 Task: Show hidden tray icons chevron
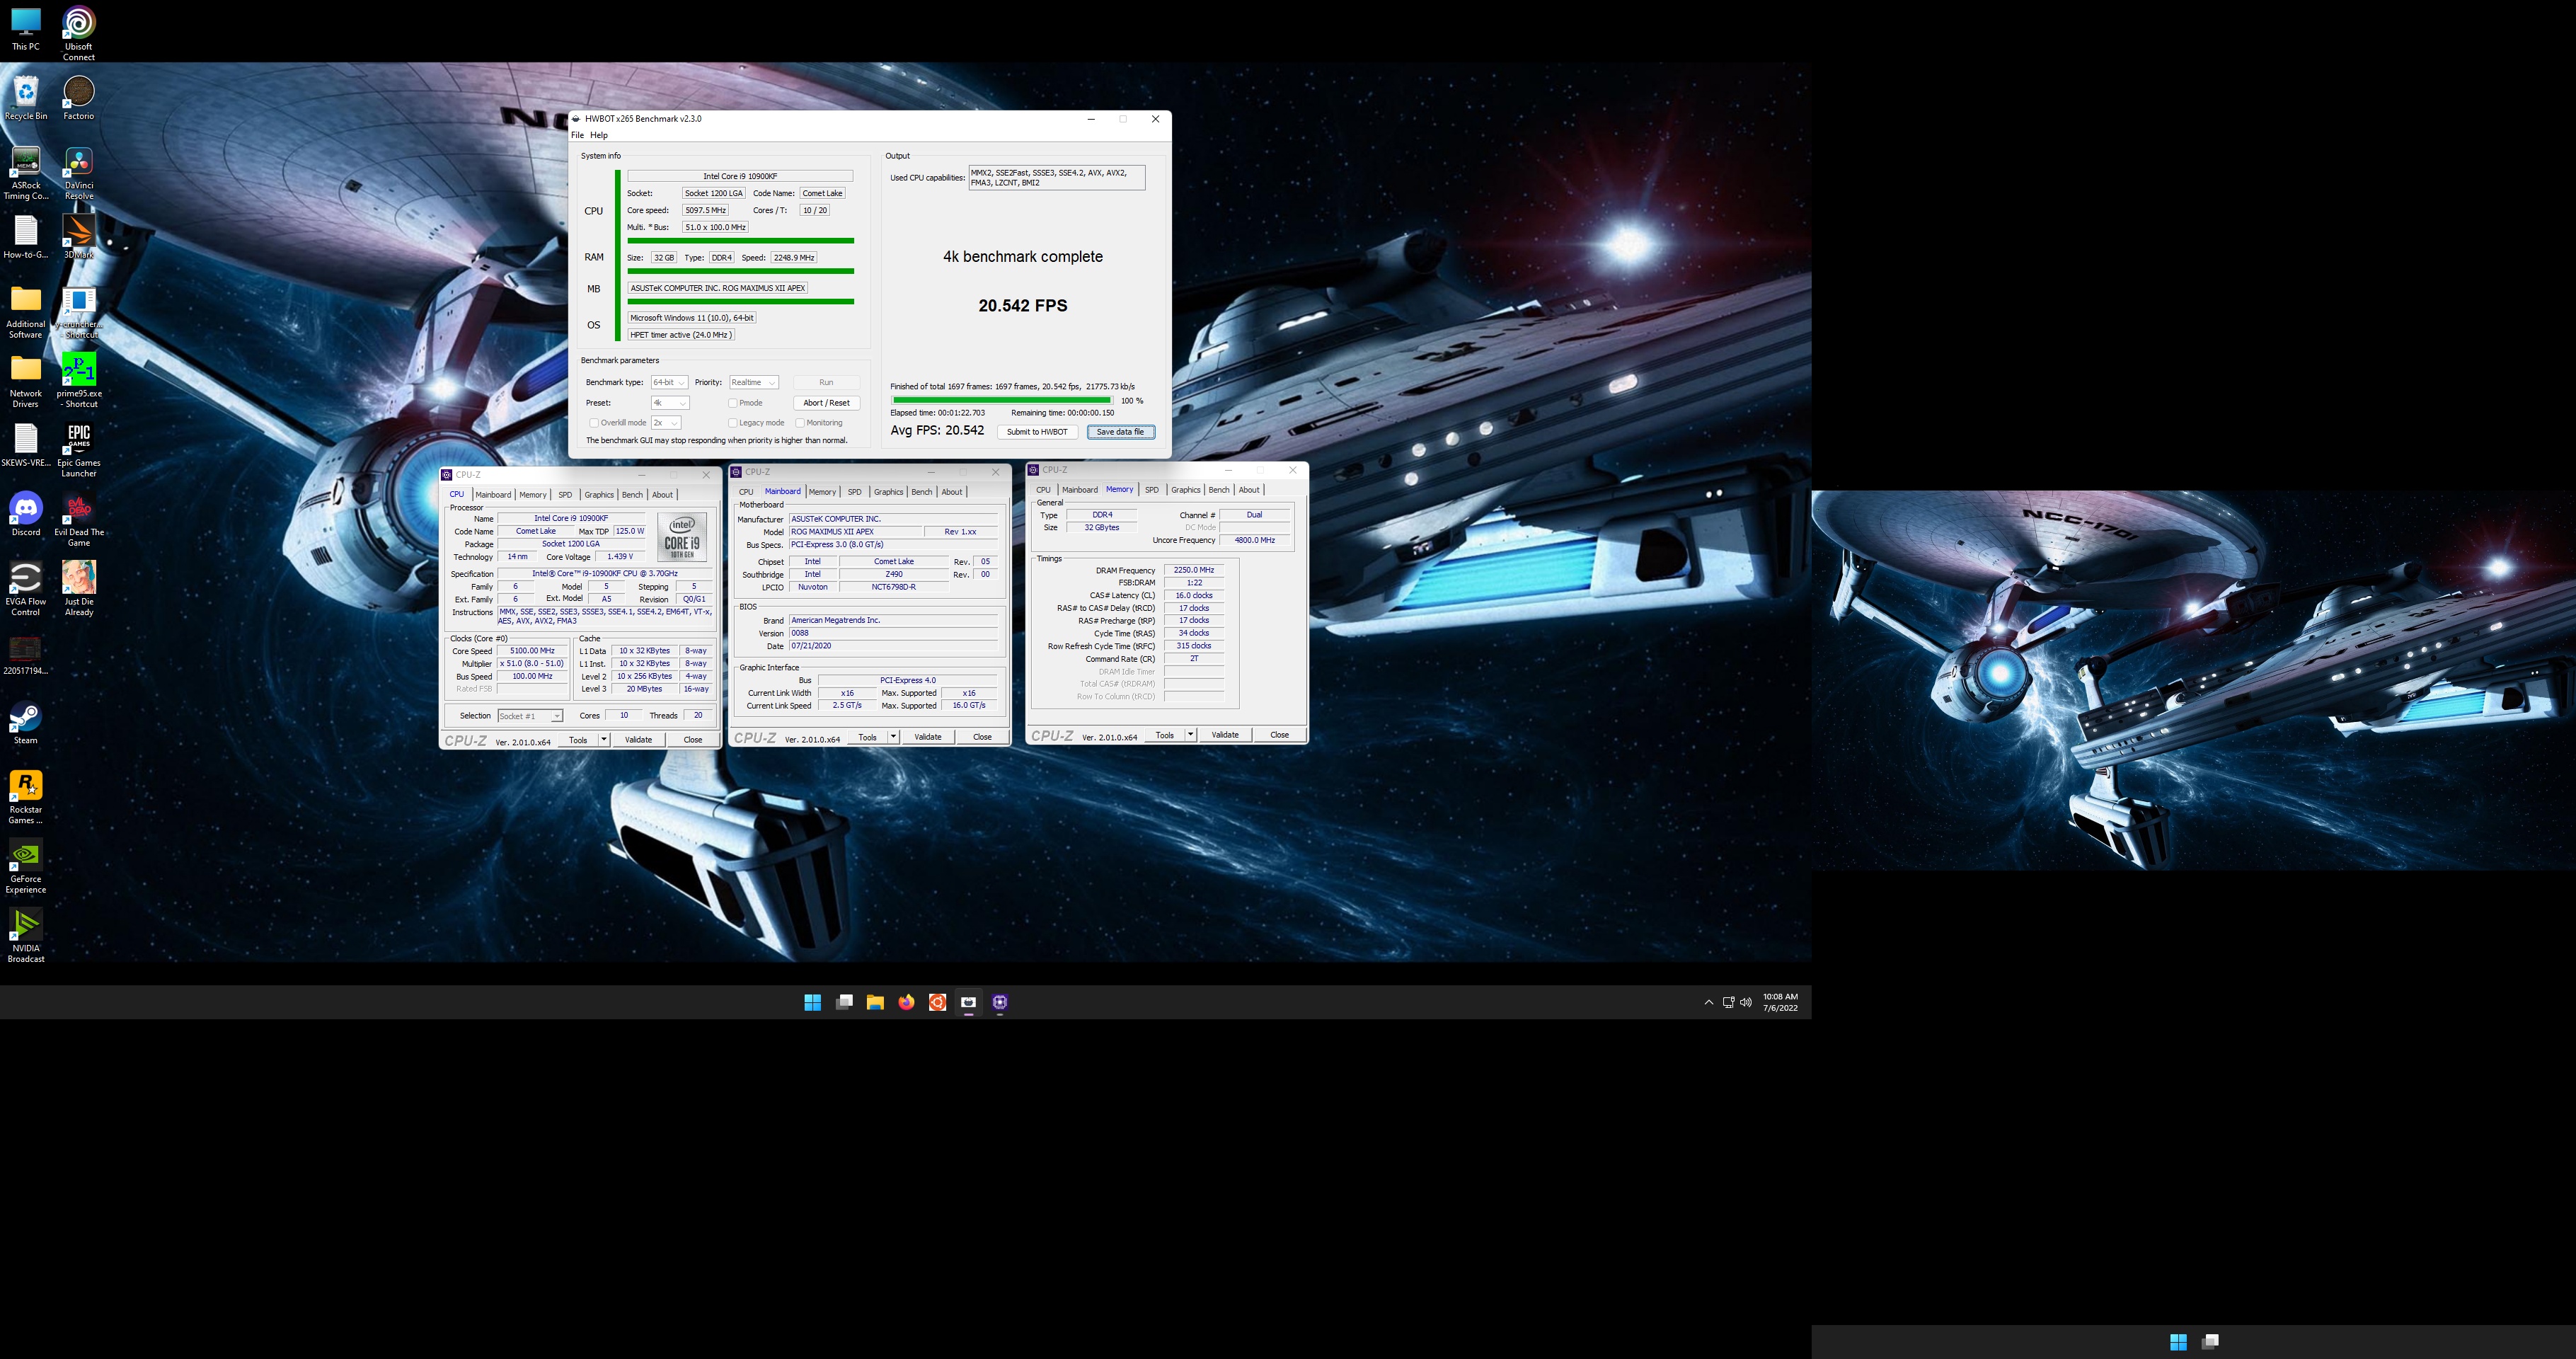(x=1708, y=1002)
